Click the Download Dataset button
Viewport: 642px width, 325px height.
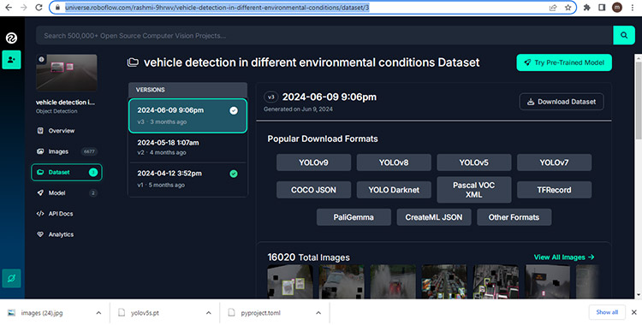tap(562, 102)
